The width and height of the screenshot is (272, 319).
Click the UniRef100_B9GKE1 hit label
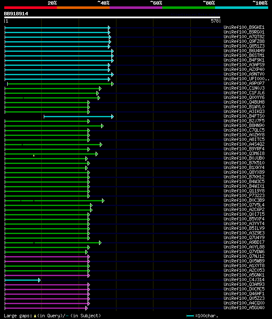(244, 27)
